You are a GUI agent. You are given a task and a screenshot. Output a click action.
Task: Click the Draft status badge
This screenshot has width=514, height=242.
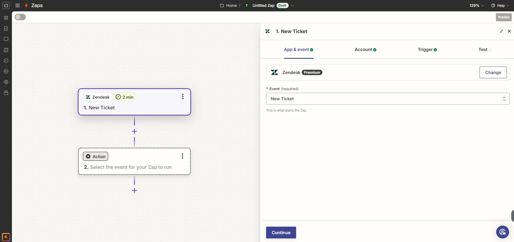282,5
